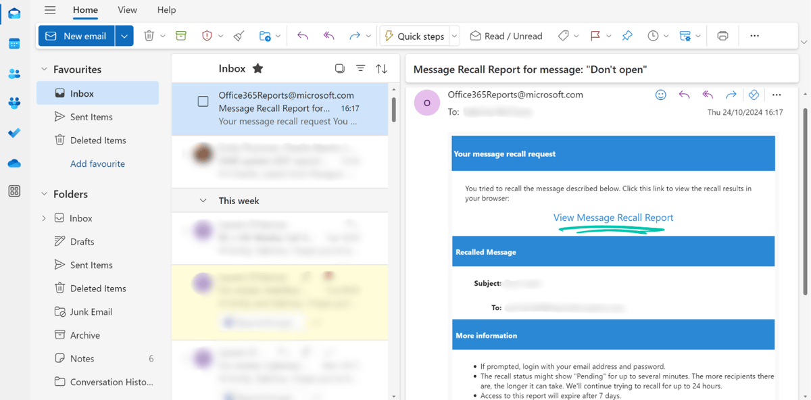Mark the message as Read / Unread
This screenshot has width=811, height=400.
pos(506,35)
